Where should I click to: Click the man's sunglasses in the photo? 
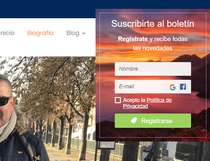click(x=5, y=101)
